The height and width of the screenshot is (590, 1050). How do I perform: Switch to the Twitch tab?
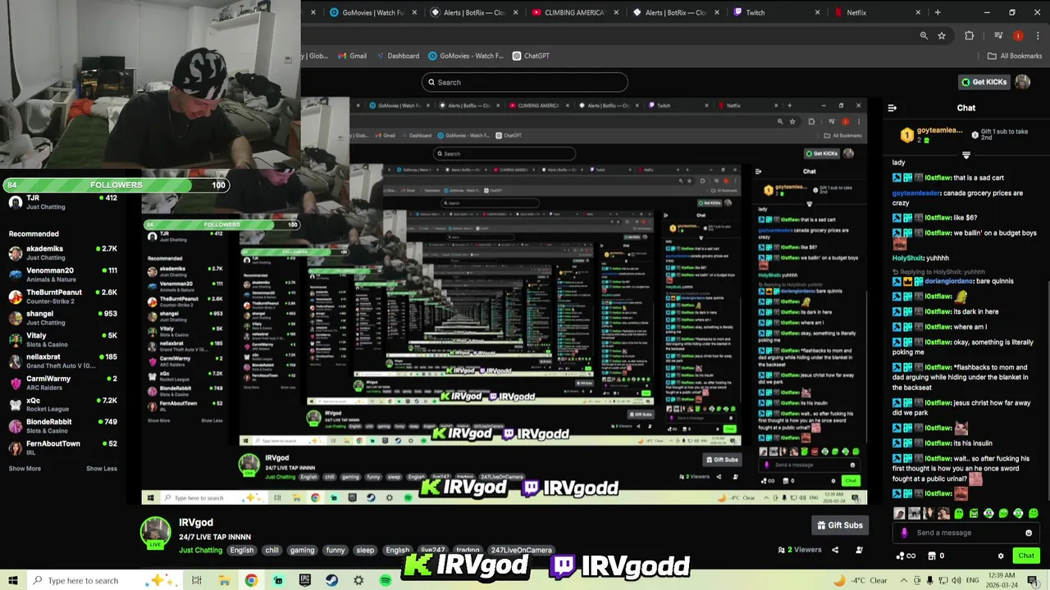coord(777,12)
